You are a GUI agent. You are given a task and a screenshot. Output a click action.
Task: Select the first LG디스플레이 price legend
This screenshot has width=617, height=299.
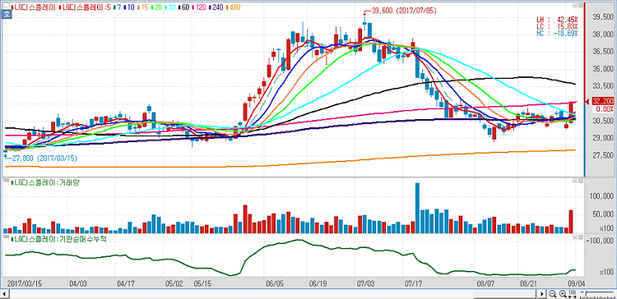click(33, 7)
